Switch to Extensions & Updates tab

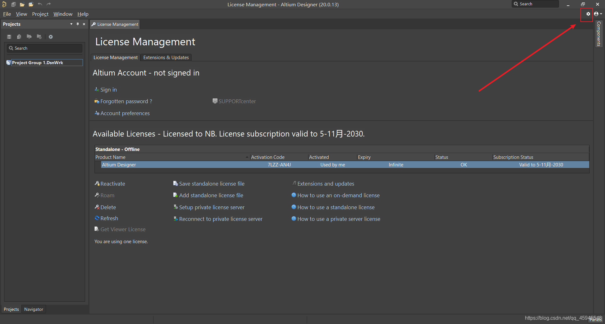point(166,58)
